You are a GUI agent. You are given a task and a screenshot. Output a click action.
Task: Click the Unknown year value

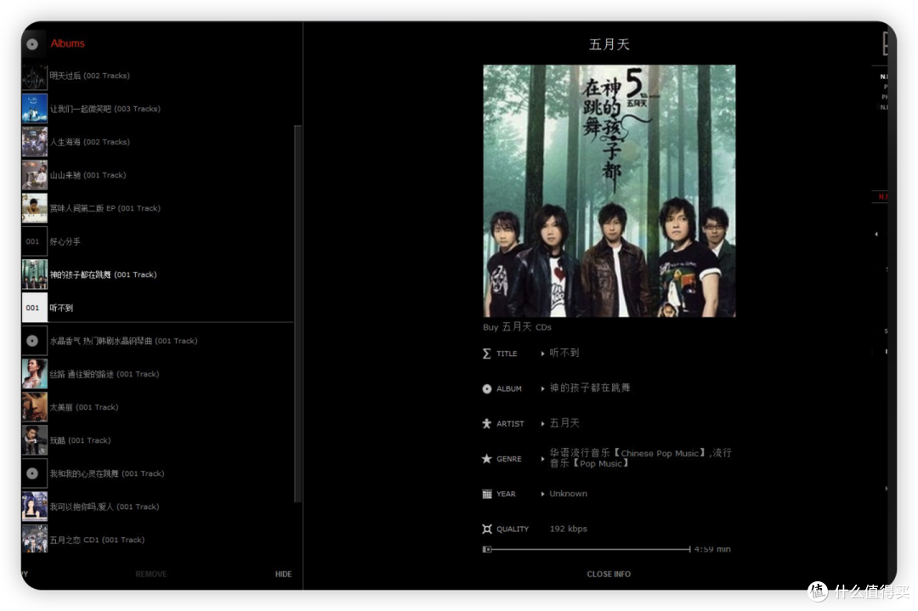(568, 494)
